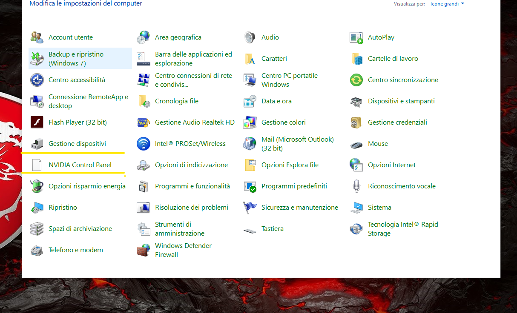
Task: Open Programmi e funzionalità icon
Action: tap(144, 186)
